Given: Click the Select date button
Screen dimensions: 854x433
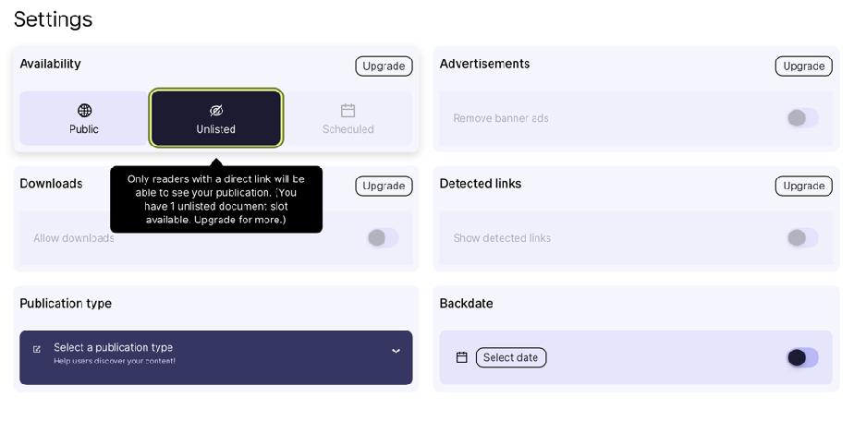Looking at the screenshot, I should click(x=511, y=357).
